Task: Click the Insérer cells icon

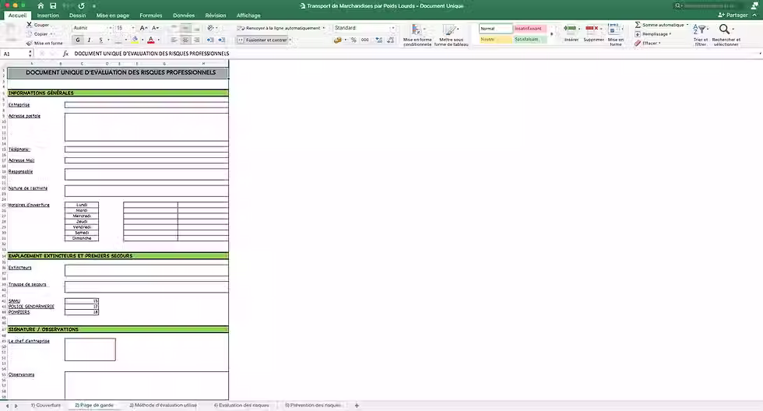Action: [571, 33]
